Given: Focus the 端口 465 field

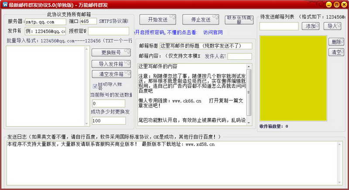Looking at the screenshot, I should [89, 21].
